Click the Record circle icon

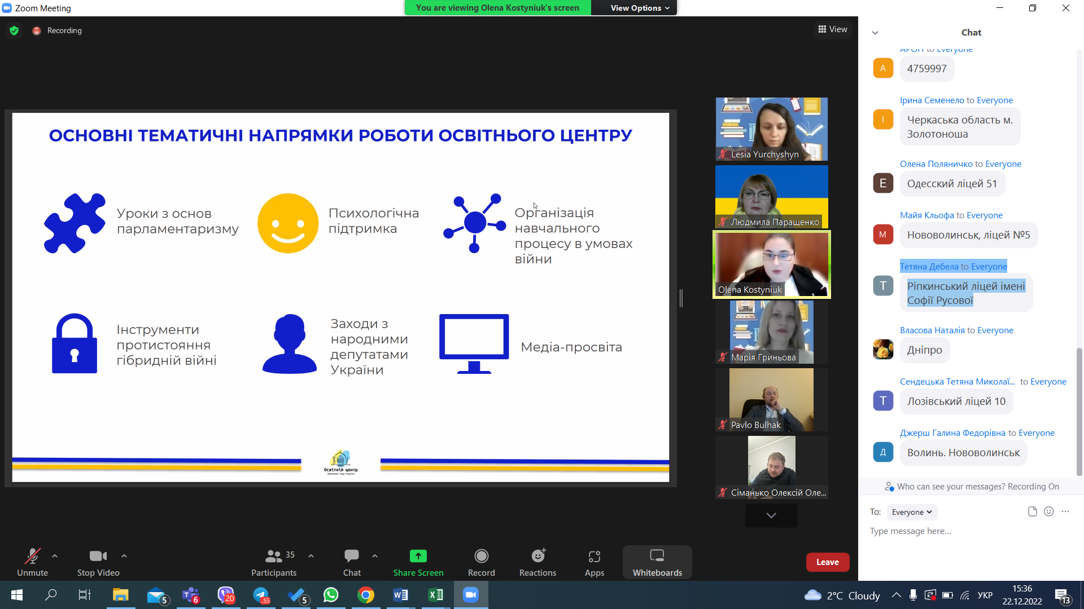[481, 557]
